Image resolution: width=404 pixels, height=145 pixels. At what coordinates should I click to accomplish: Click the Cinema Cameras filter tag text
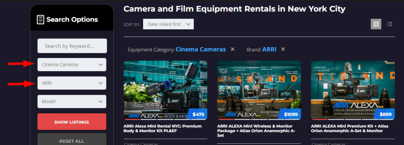(x=201, y=49)
